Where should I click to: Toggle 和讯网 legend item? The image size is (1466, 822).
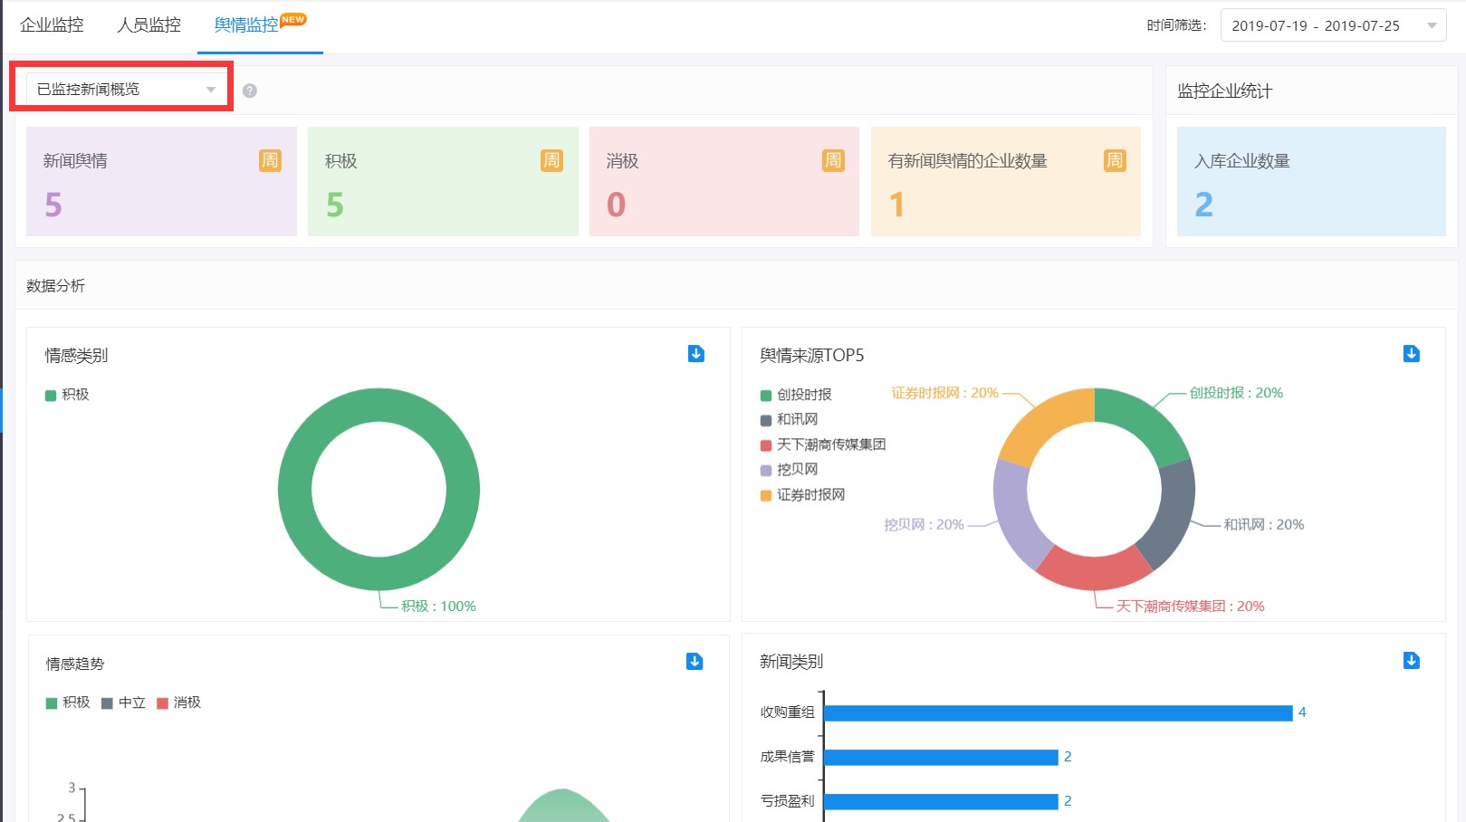tap(790, 419)
